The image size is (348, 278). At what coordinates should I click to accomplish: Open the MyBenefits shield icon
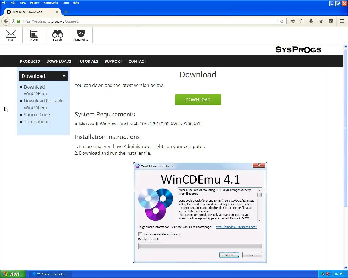(x=81, y=35)
